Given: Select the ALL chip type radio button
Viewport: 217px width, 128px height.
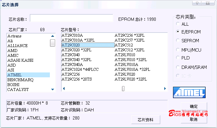Looking at the screenshot, I should tap(178, 24).
